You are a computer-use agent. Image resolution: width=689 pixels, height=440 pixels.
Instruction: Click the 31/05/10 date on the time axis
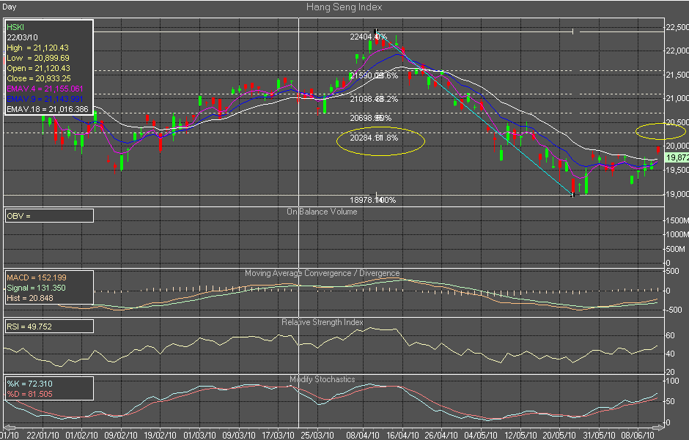click(600, 435)
